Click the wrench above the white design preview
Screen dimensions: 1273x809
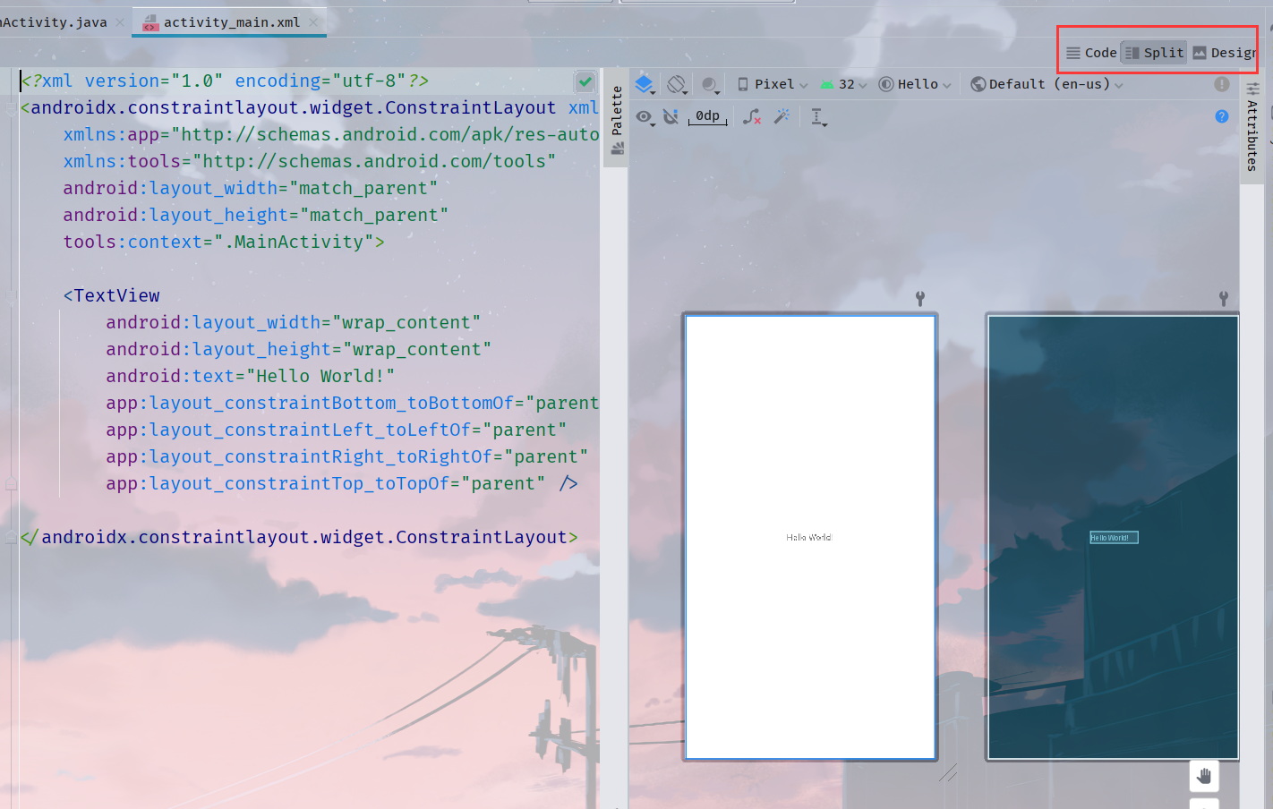[920, 298]
